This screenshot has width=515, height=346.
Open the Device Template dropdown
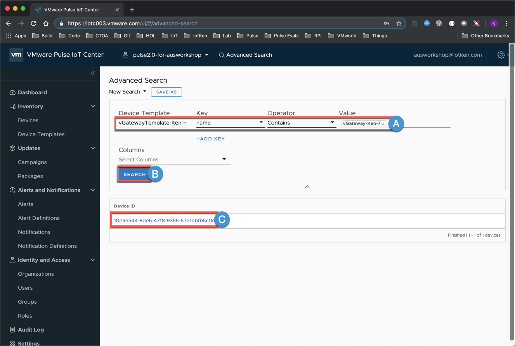[153, 123]
